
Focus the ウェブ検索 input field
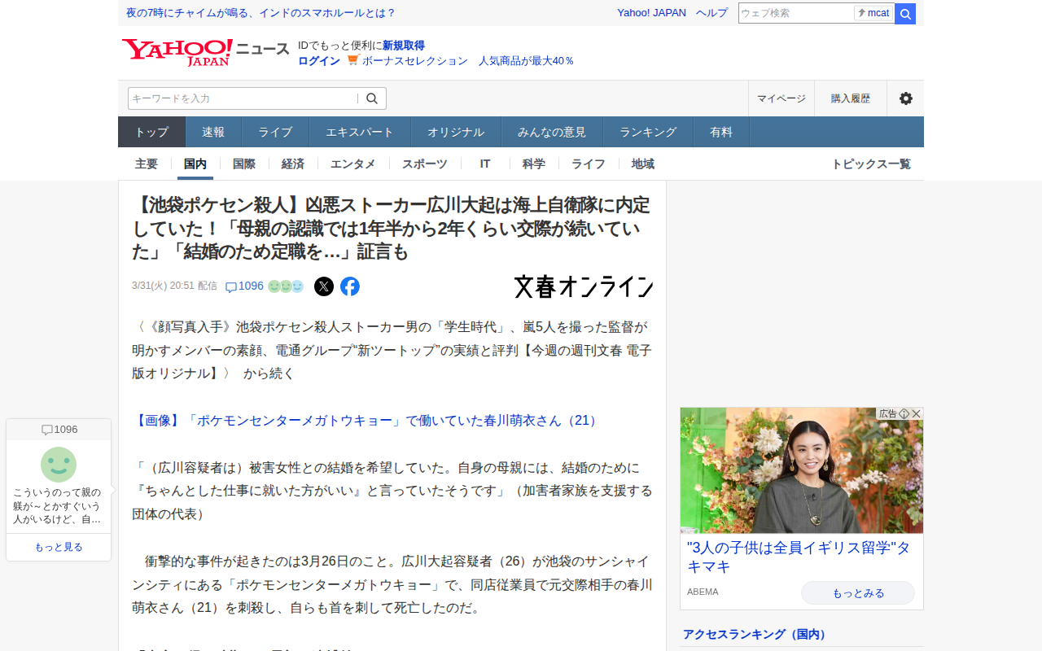coord(796,13)
